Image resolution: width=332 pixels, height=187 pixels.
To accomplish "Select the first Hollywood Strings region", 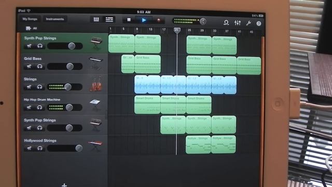I will point(198,144).
